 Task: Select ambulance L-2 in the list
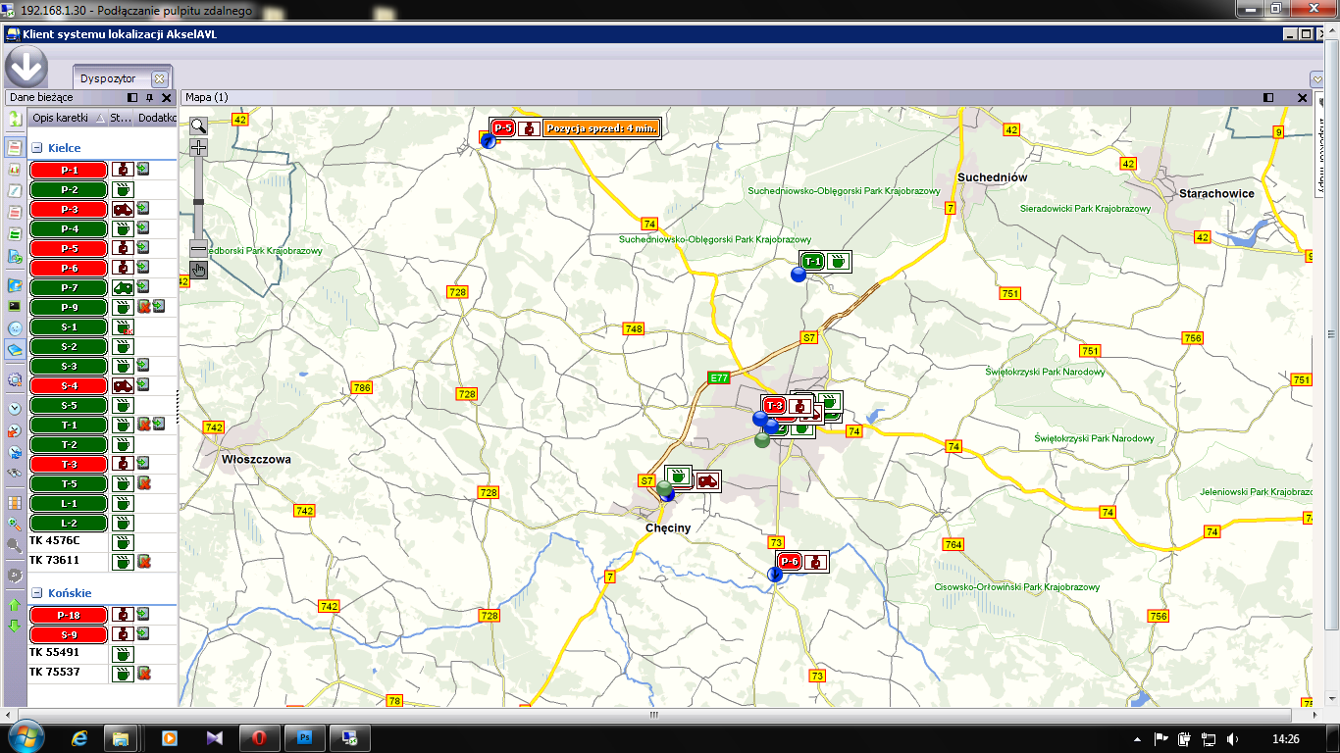pyautogui.click(x=69, y=523)
